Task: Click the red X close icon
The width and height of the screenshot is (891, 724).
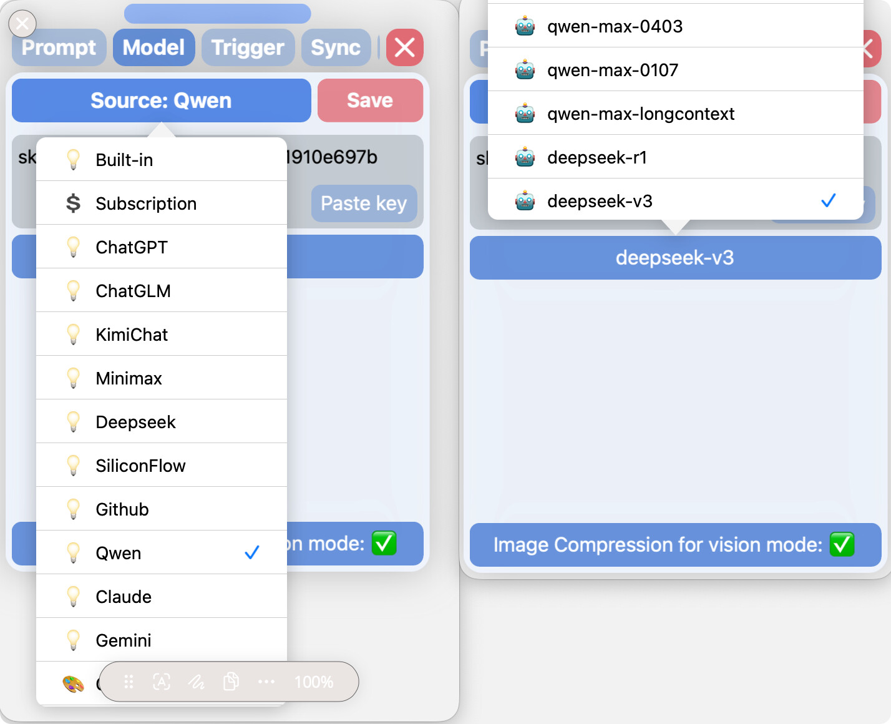Action: tap(405, 47)
